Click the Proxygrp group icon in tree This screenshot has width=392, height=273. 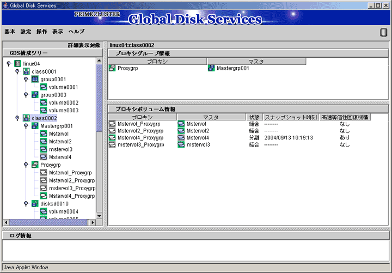[x=35, y=165]
